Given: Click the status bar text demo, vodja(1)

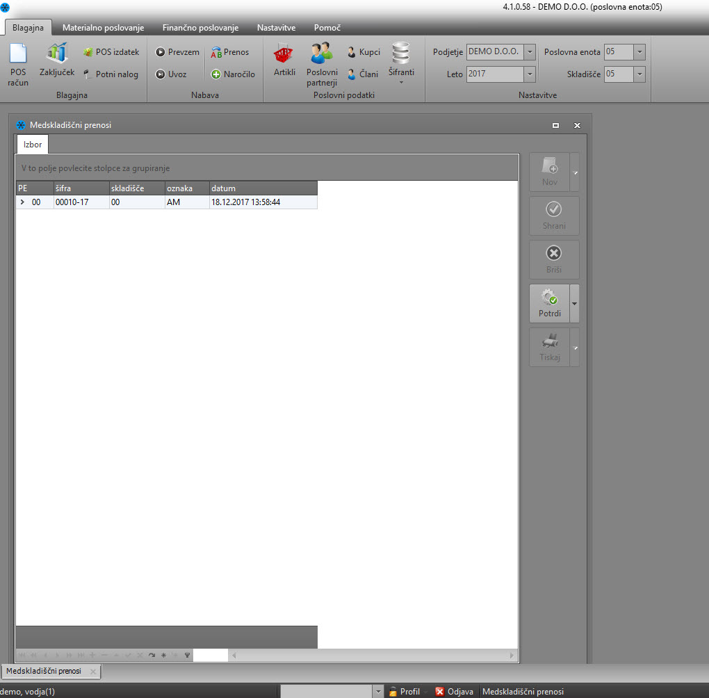Looking at the screenshot, I should click(28, 691).
